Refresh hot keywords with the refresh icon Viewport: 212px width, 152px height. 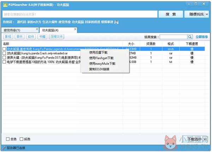[x=116, y=22]
